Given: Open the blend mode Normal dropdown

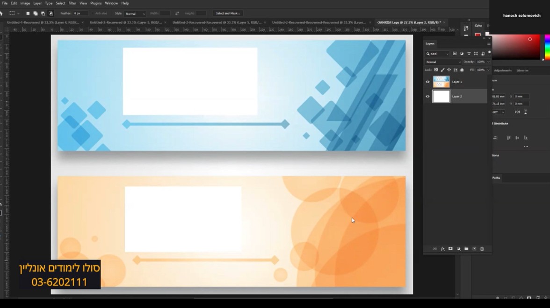Looking at the screenshot, I should tap(443, 62).
